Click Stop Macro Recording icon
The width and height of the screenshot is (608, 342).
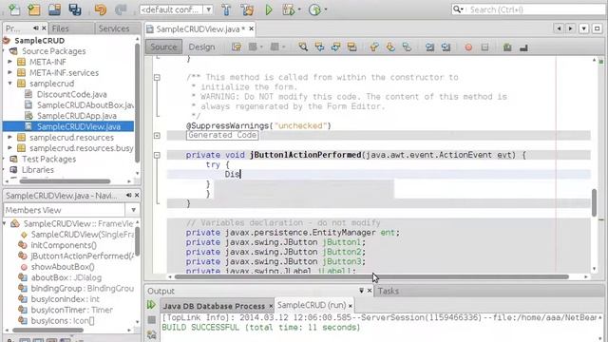484,47
